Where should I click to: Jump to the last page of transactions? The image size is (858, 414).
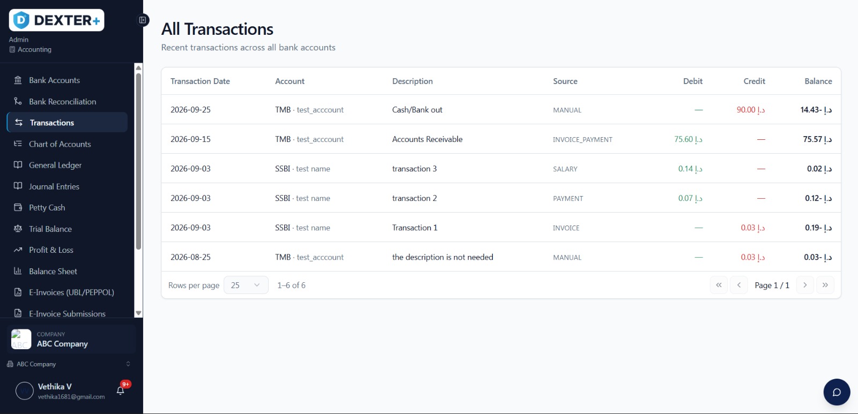click(825, 285)
